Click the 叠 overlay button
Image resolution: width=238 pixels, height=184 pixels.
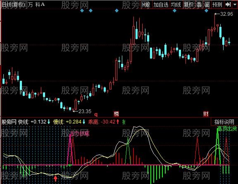point(199,5)
